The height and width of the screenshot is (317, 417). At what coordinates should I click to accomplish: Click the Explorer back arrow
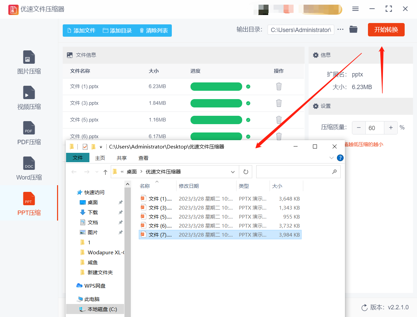(x=74, y=172)
